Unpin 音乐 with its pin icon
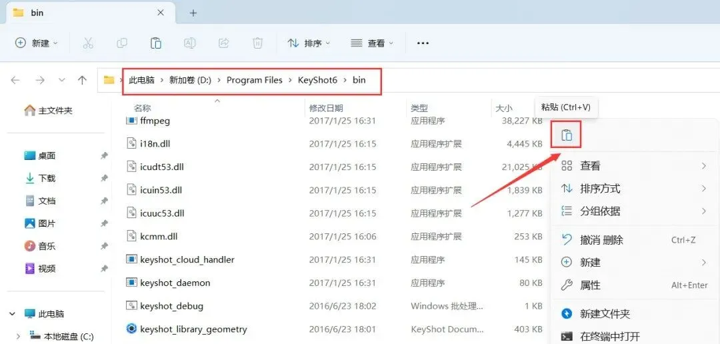 (104, 246)
